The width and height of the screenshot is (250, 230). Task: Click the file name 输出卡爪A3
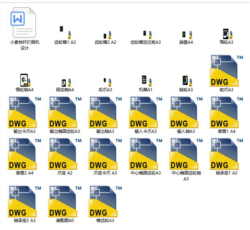[x=25, y=131]
